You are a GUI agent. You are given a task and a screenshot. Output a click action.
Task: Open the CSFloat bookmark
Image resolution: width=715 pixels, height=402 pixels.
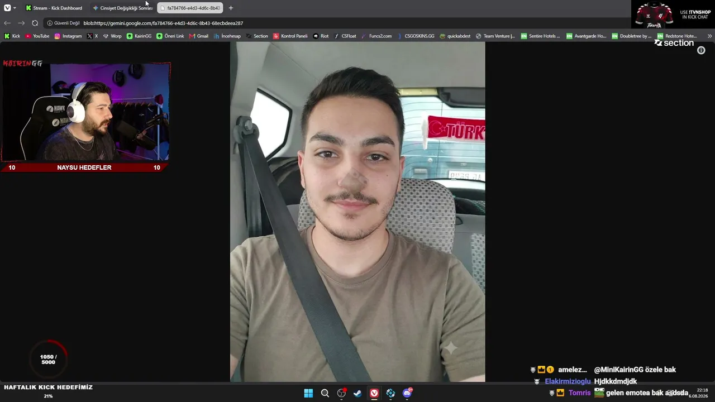[345, 36]
